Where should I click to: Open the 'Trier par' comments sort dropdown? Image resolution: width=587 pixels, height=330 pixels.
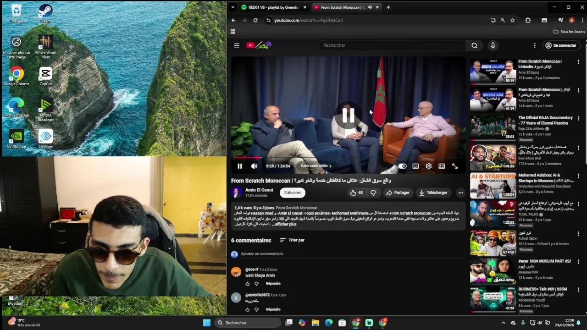click(292, 240)
